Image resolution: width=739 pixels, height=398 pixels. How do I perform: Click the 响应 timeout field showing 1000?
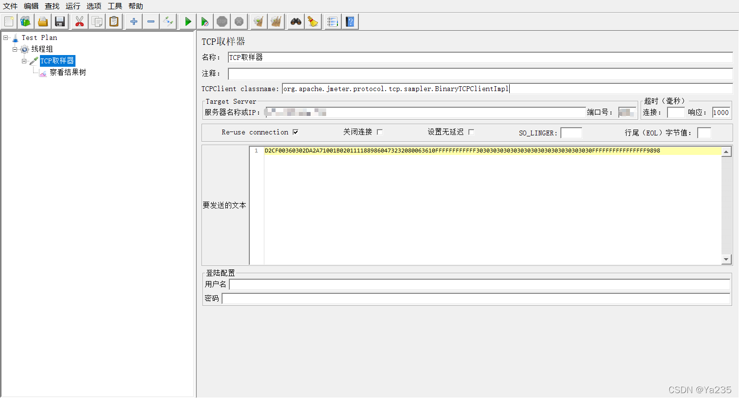721,113
